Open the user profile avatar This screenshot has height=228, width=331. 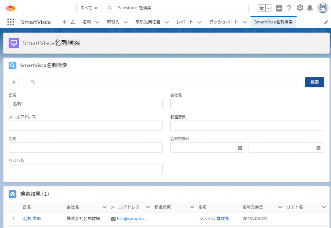click(323, 8)
